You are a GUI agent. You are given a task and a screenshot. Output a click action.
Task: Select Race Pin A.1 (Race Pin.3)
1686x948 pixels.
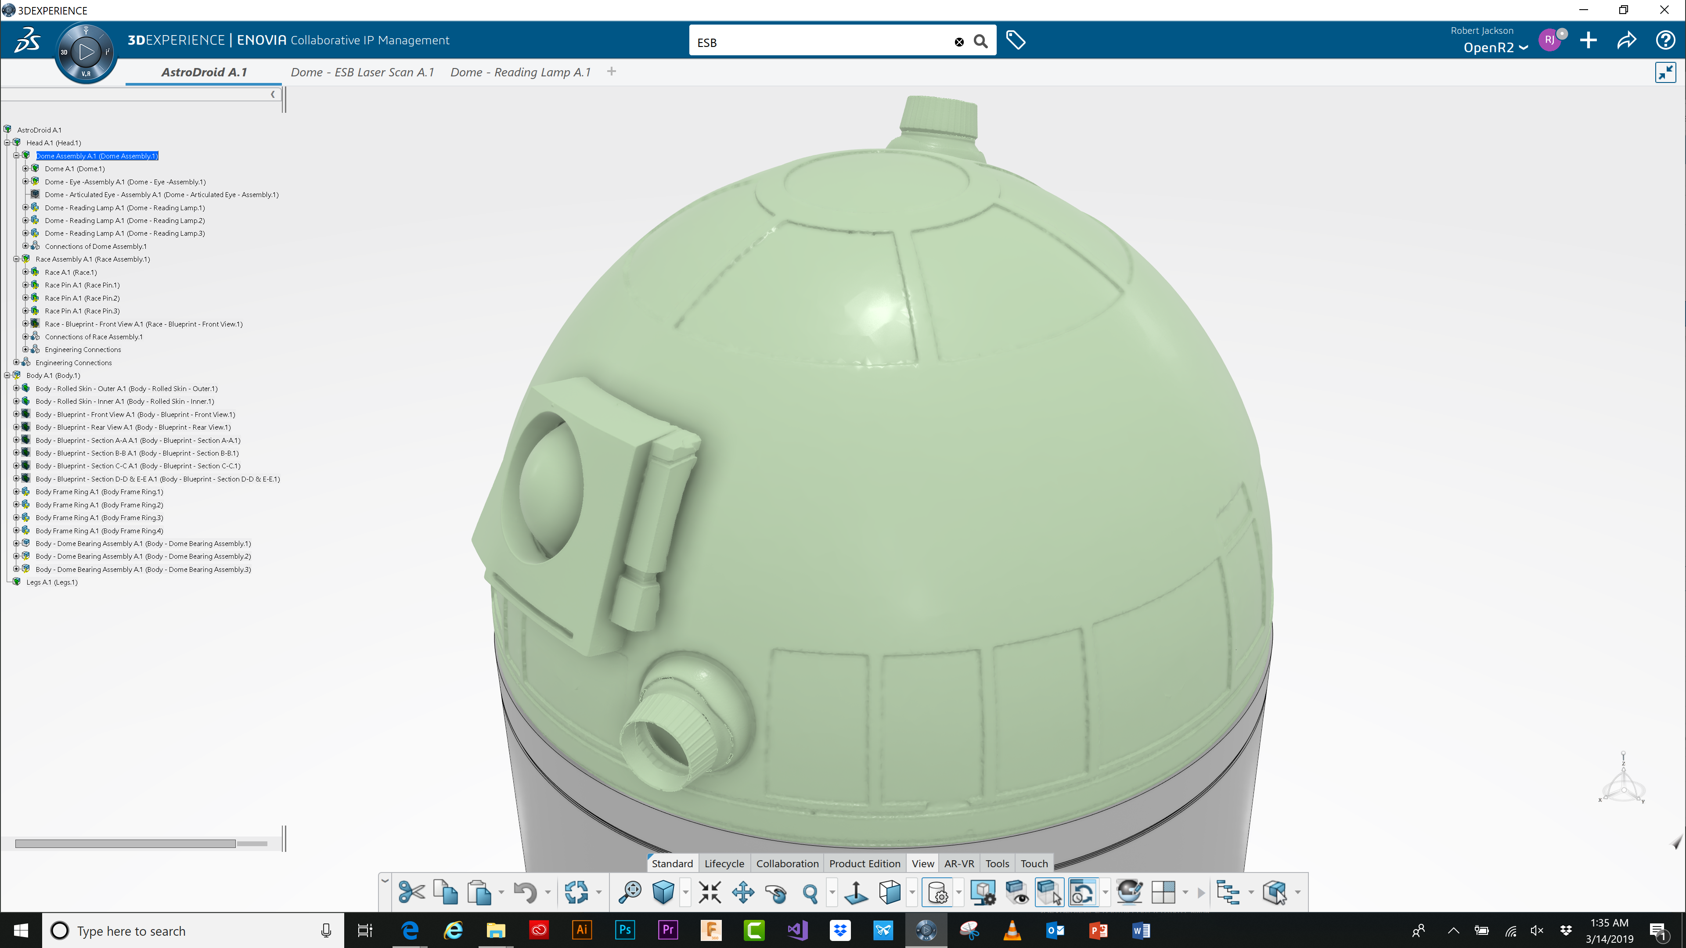[83, 312]
